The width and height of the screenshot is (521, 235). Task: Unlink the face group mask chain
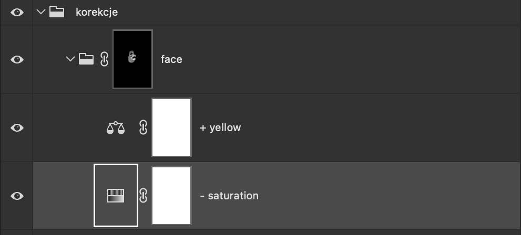coord(104,59)
